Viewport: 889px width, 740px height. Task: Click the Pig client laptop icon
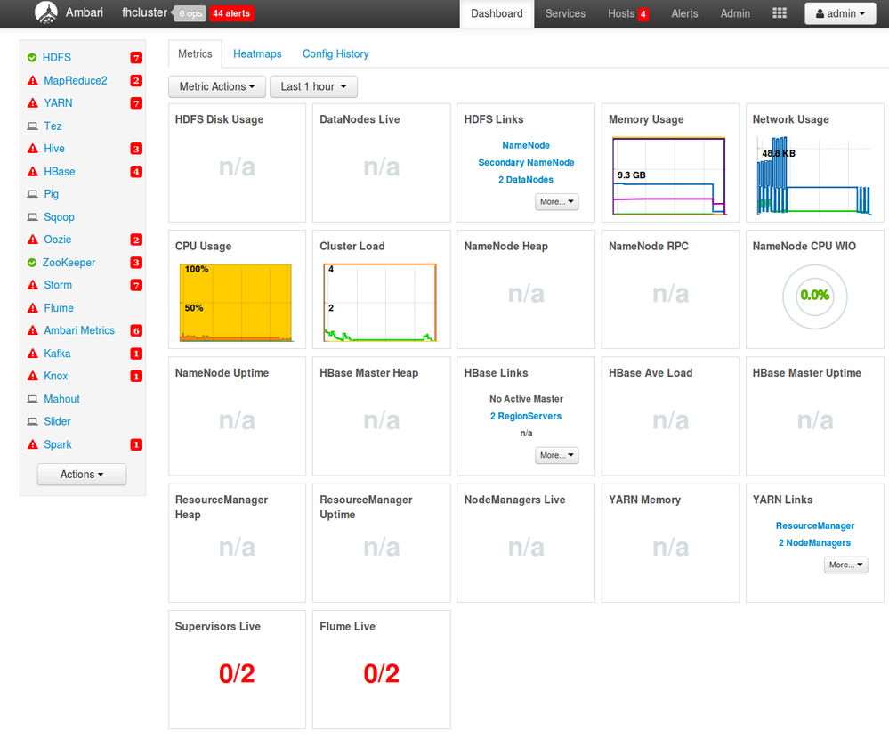33,194
